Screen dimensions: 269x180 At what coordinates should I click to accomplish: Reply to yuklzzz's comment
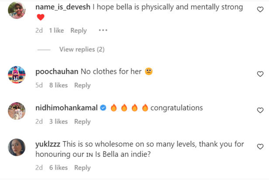(82, 167)
